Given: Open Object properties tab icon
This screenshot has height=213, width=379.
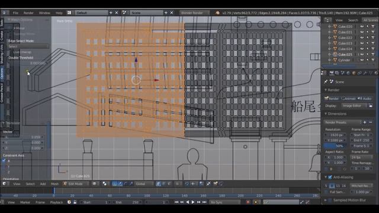Looking at the screenshot, I should pos(354,73).
